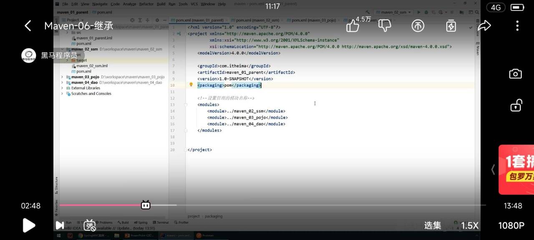Tap the back arrow beside the video title
Screen dimensions: 534x240
click(28, 26)
